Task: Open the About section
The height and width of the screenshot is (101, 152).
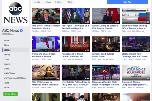Action: (7, 45)
